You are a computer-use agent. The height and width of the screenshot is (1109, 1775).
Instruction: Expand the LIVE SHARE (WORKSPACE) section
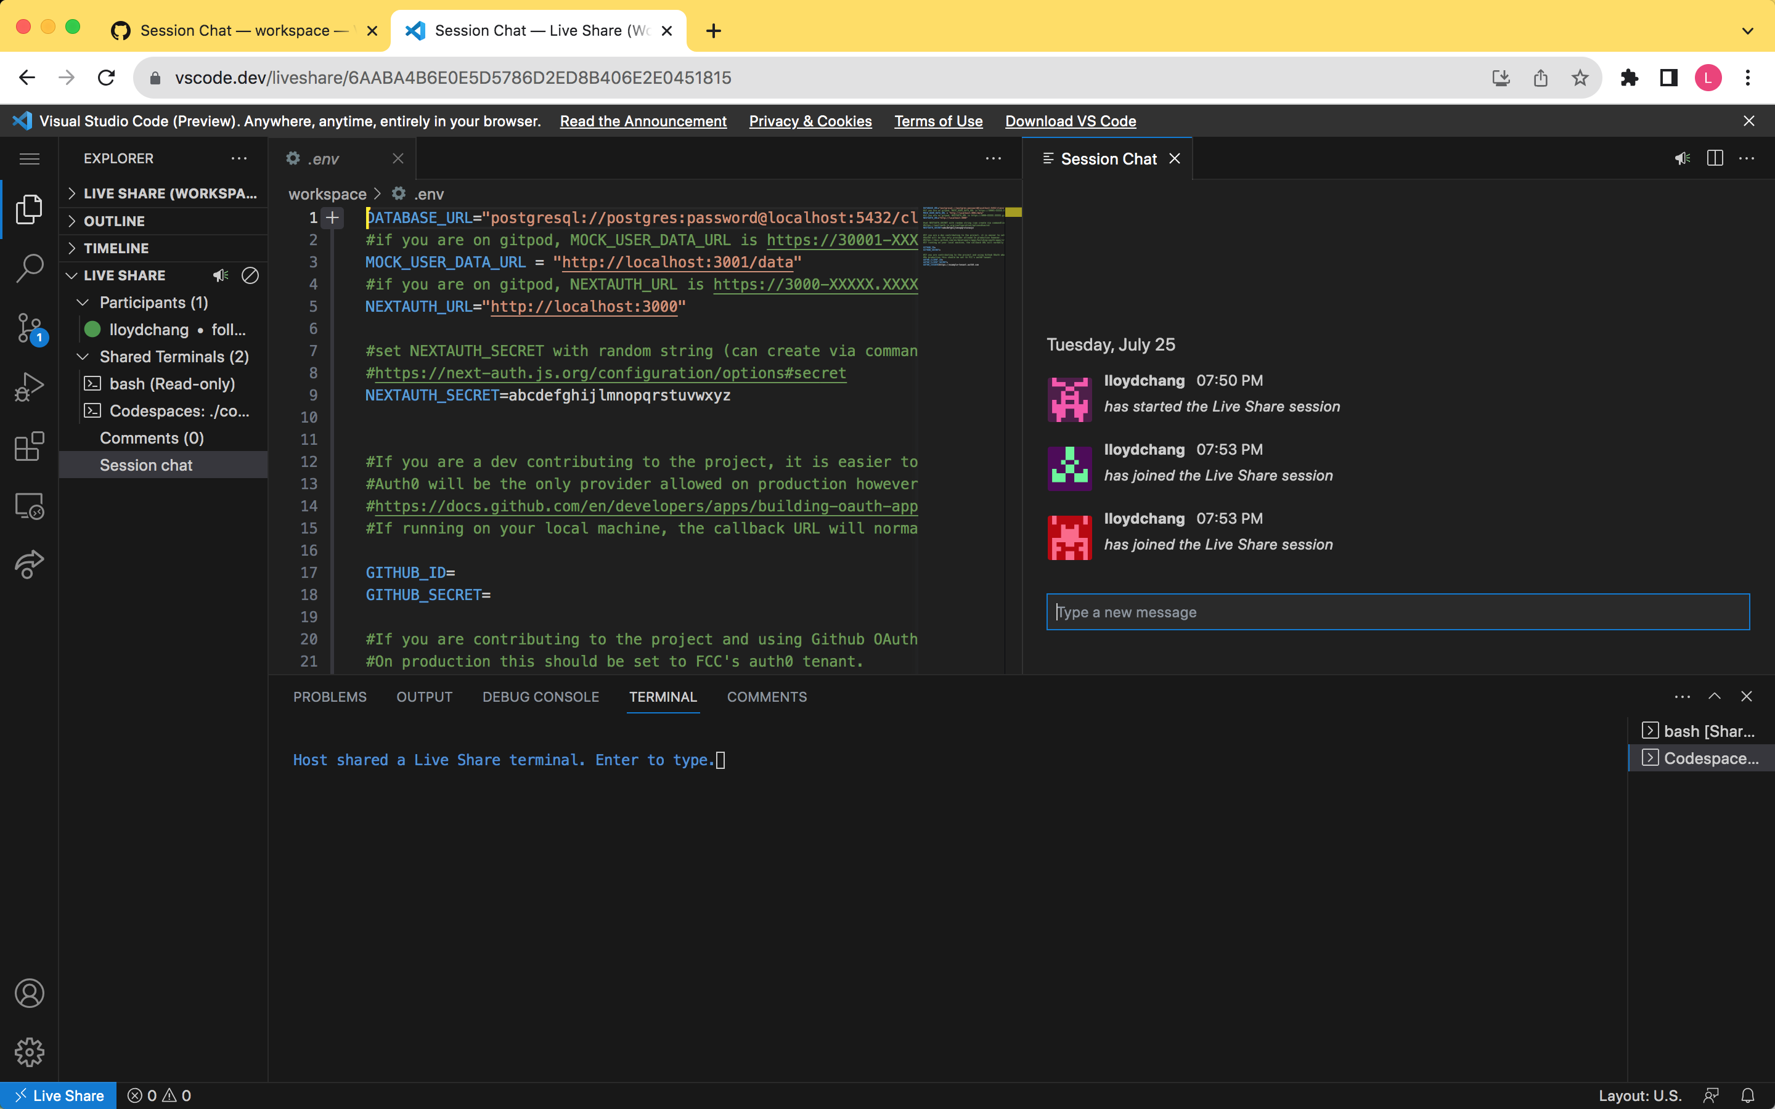coord(163,193)
